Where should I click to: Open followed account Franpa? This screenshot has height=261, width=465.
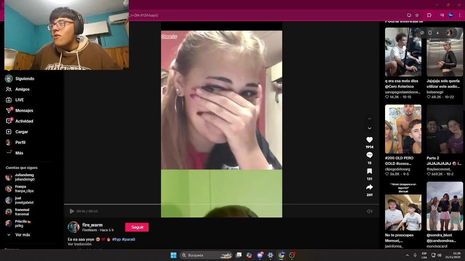point(20,189)
